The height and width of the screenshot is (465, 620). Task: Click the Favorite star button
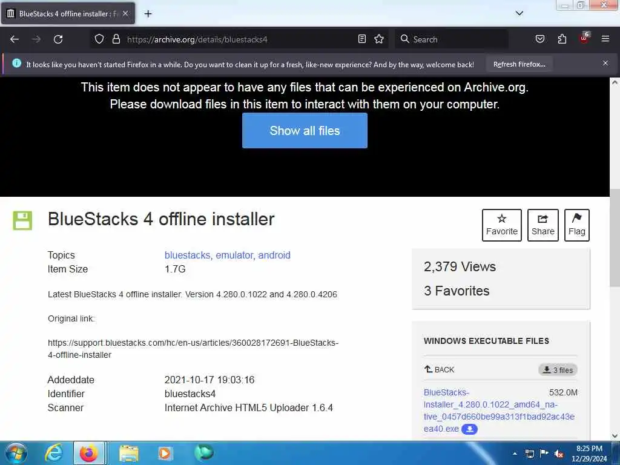point(502,225)
